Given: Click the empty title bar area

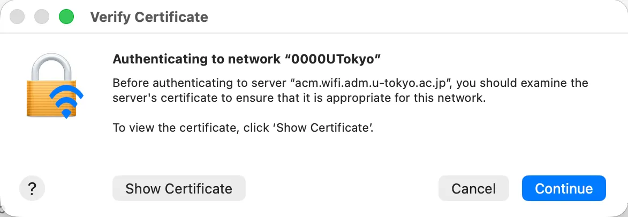Looking at the screenshot, I should pos(417,17).
